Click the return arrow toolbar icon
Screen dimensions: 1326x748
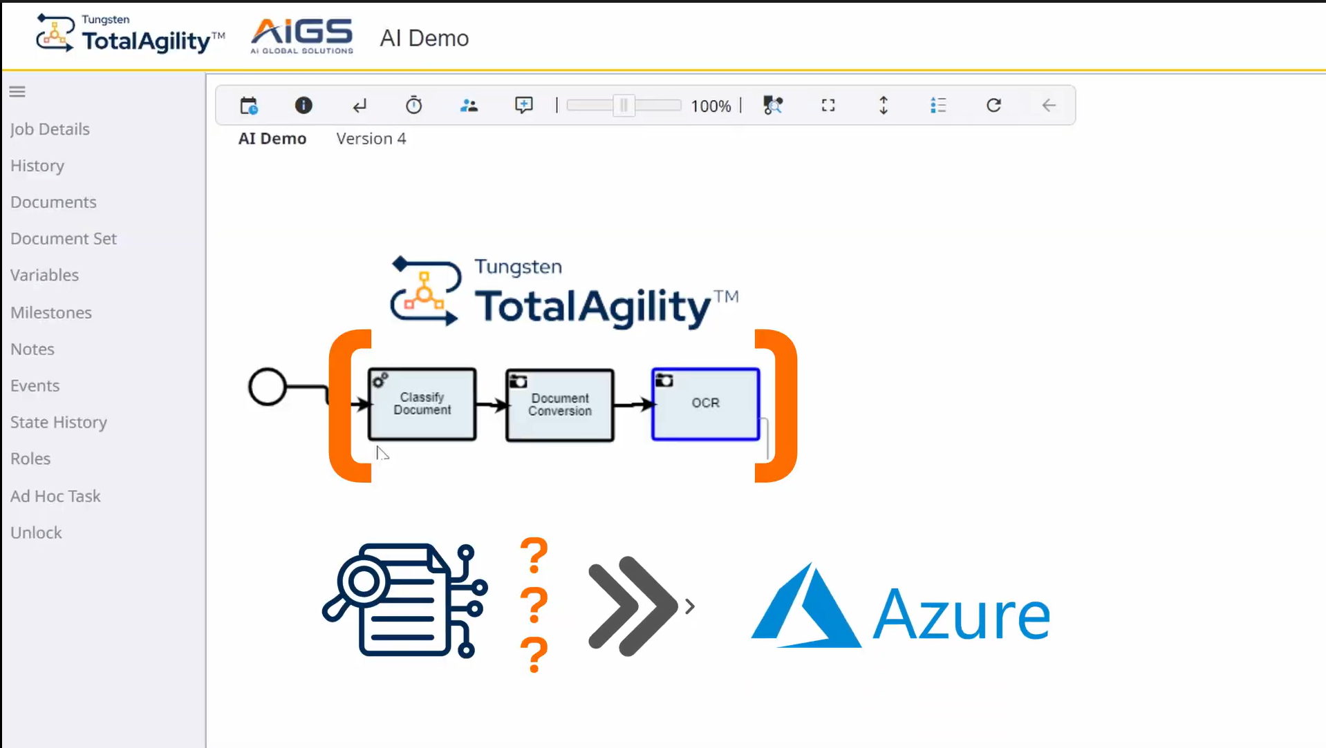(359, 106)
